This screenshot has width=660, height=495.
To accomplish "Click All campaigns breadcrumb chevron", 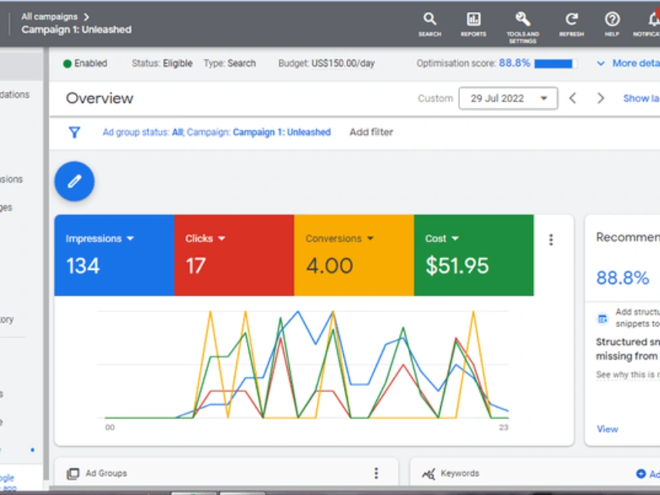I will pyautogui.click(x=86, y=17).
